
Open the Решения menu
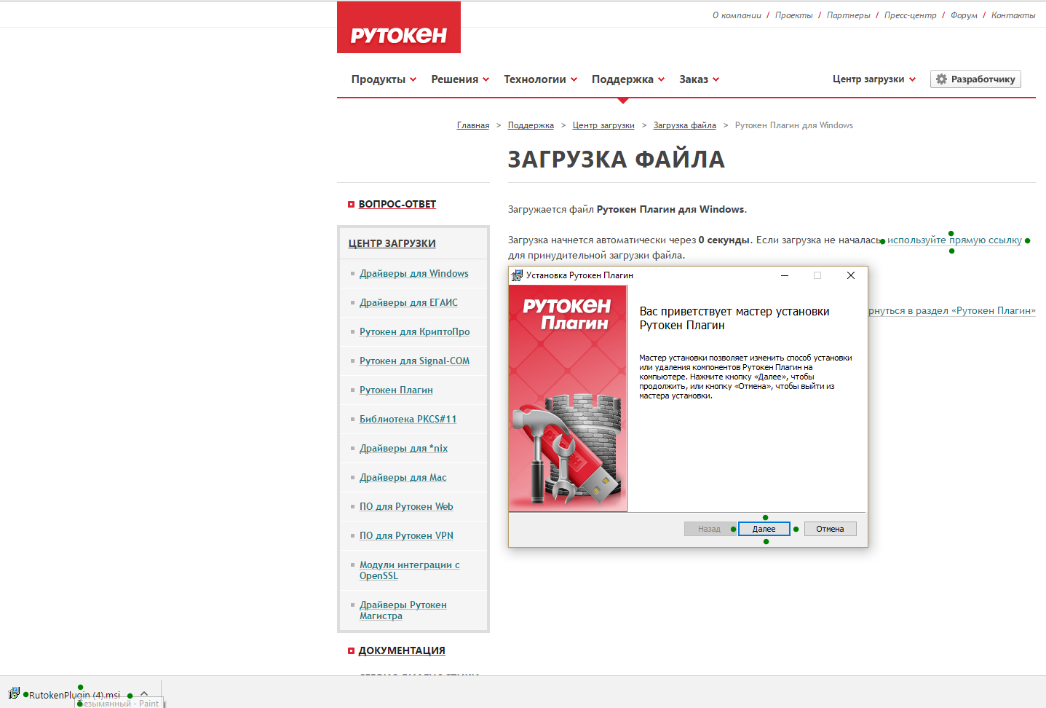(x=455, y=79)
